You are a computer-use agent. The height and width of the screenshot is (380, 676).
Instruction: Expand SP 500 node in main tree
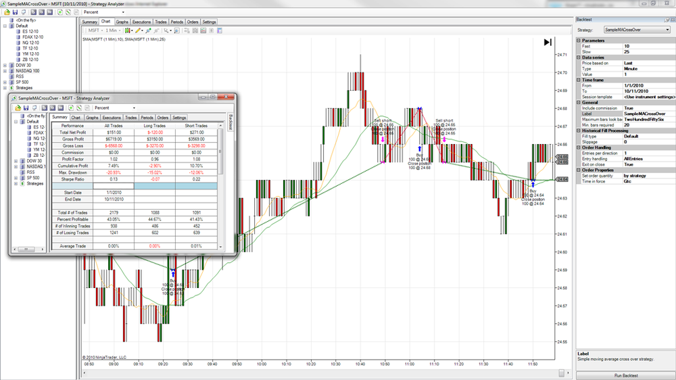pyautogui.click(x=5, y=82)
